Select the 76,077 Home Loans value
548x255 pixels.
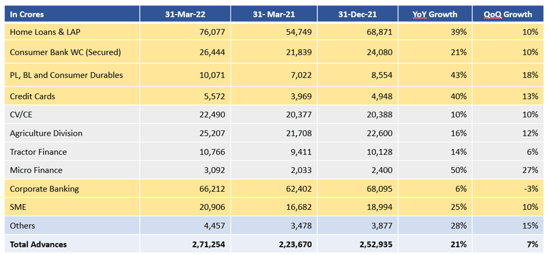pos(212,33)
